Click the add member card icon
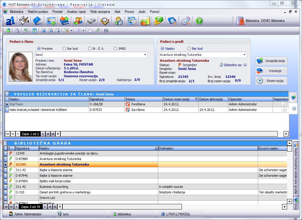This screenshot has height=220, width=302. pos(51,21)
